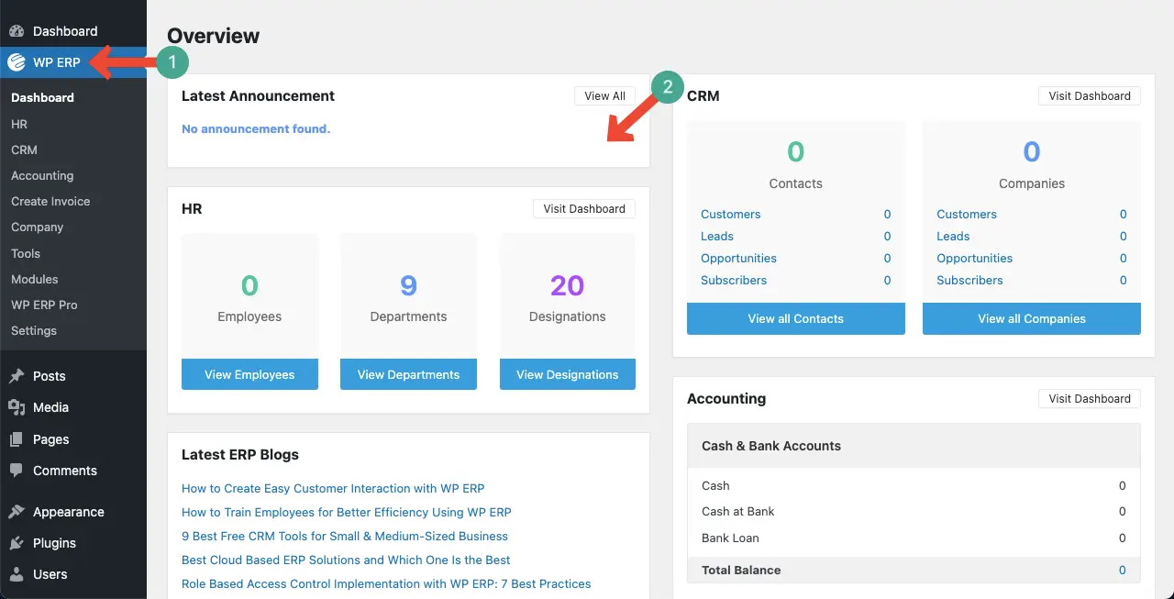Open blog 'Best Cloud Based ERP Solutions'
The width and height of the screenshot is (1174, 599).
point(346,560)
